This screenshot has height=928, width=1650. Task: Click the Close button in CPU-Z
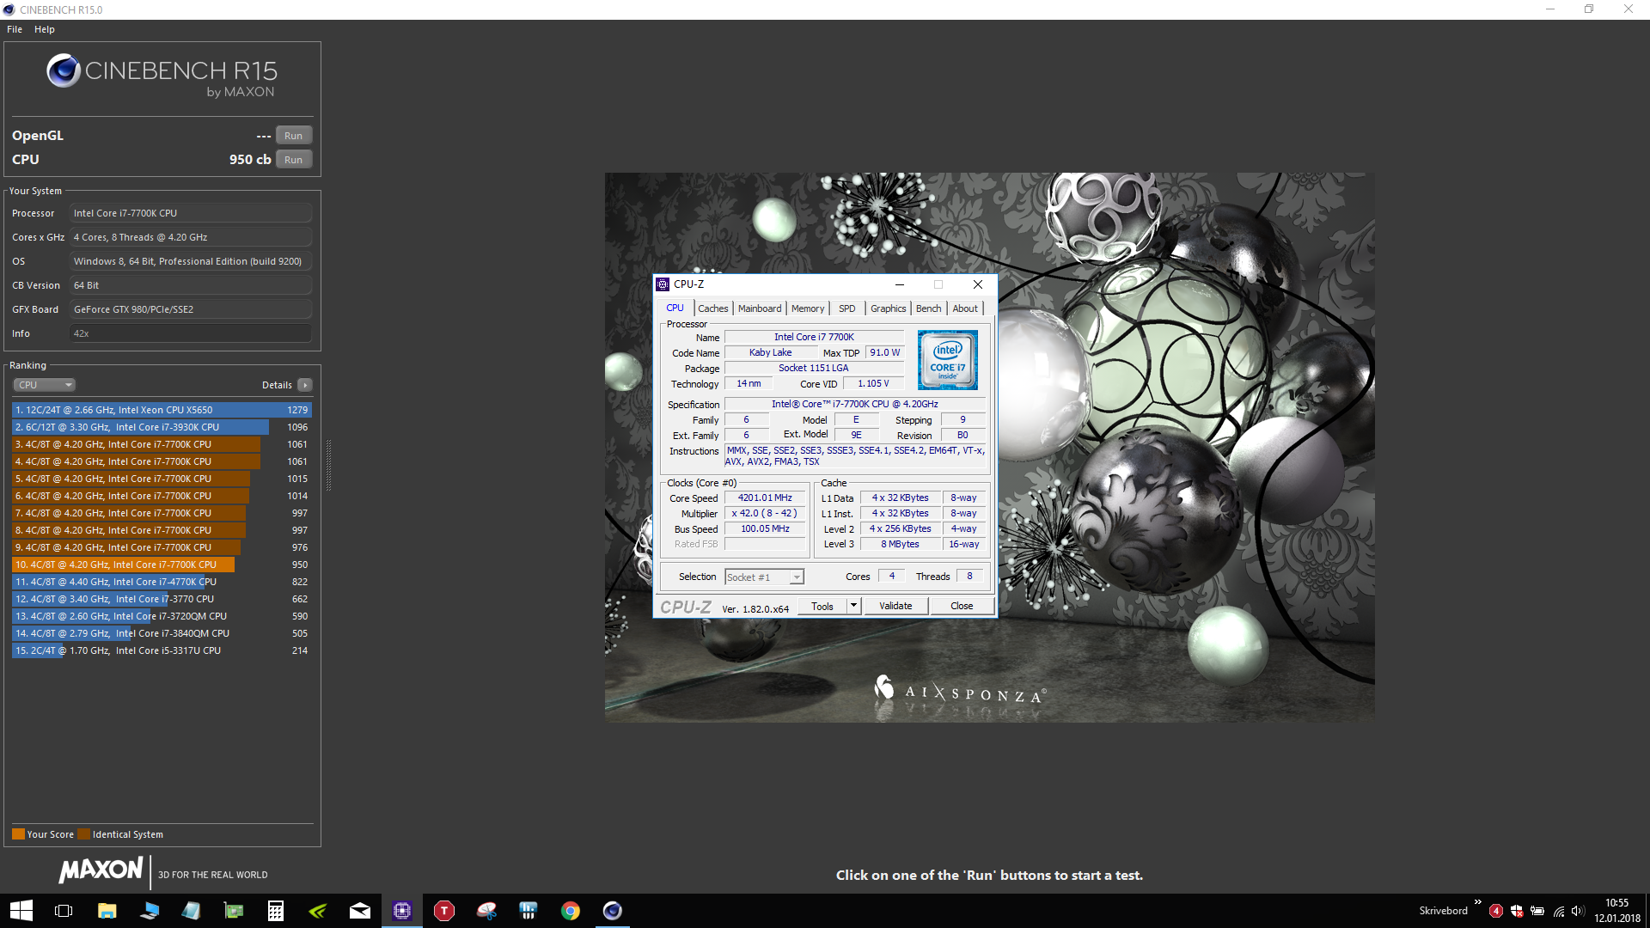[x=962, y=606]
